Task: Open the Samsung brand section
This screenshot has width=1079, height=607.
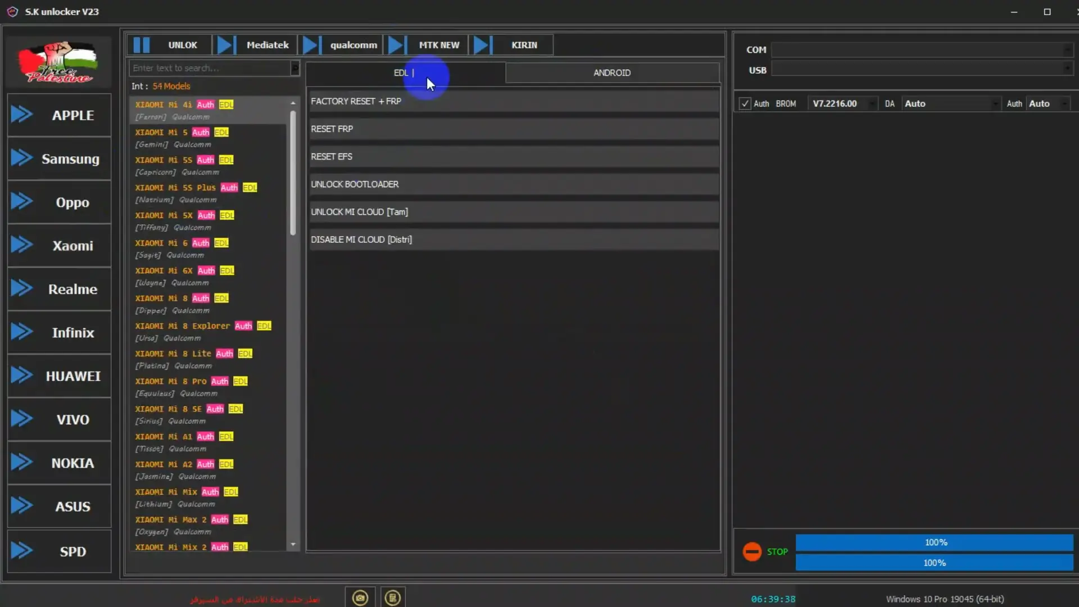Action: [59, 159]
